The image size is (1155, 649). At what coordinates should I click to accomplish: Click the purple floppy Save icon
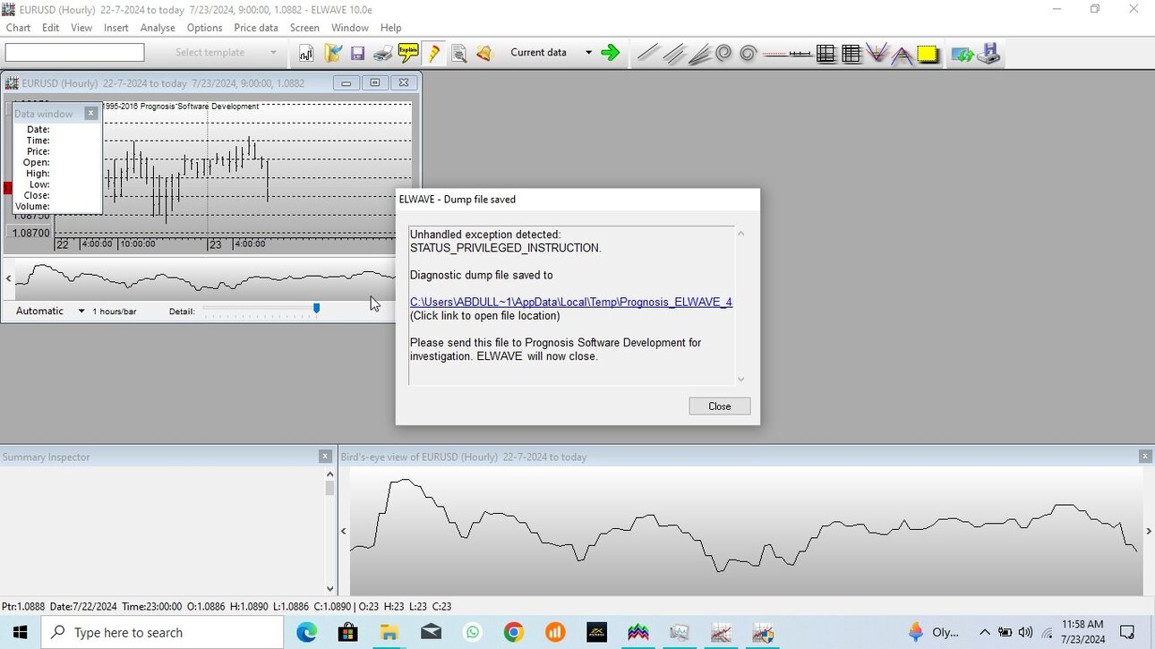click(357, 54)
